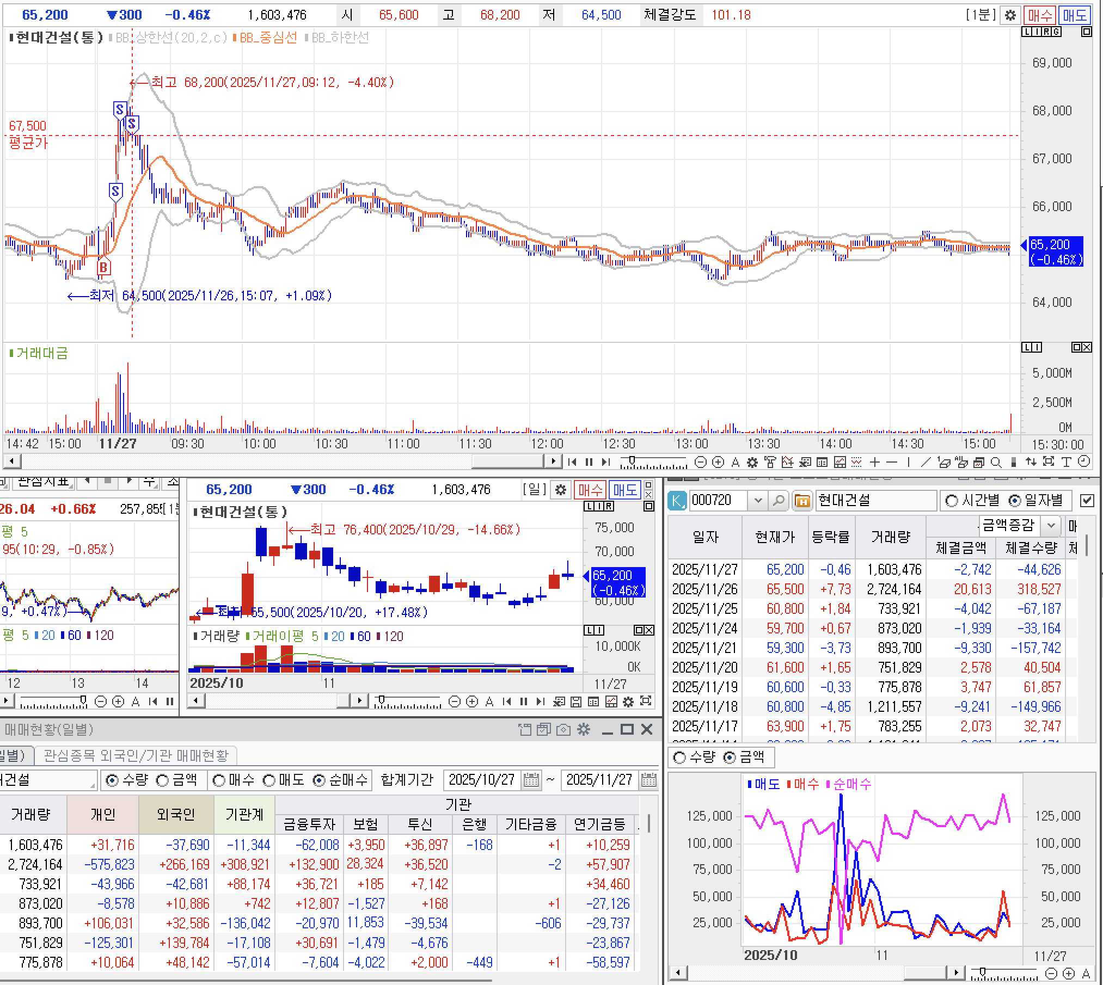The width and height of the screenshot is (1103, 985).
Task: Click the stock search magnifier next to 000720
Action: (x=779, y=500)
